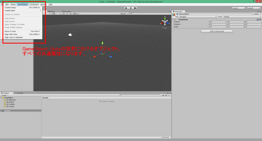Screen dimensions: 262x141
Task: Click the camera object in the scene
Action: 70,35
